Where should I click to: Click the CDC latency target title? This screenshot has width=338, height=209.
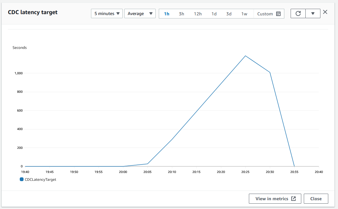(33, 12)
